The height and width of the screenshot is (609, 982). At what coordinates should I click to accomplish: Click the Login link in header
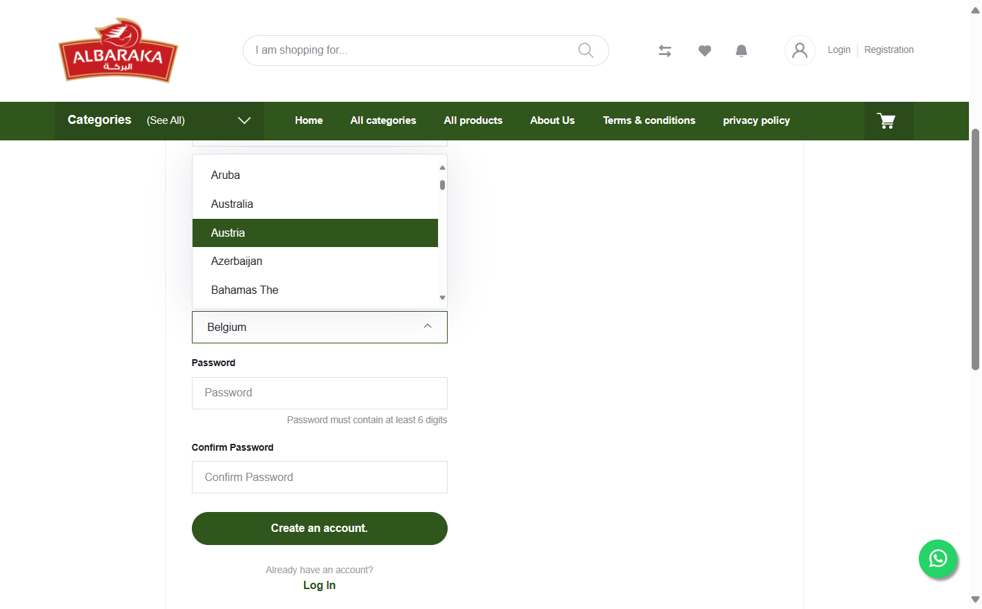coord(839,50)
